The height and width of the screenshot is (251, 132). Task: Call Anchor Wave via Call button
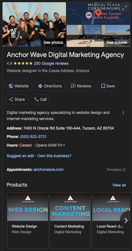40,99
